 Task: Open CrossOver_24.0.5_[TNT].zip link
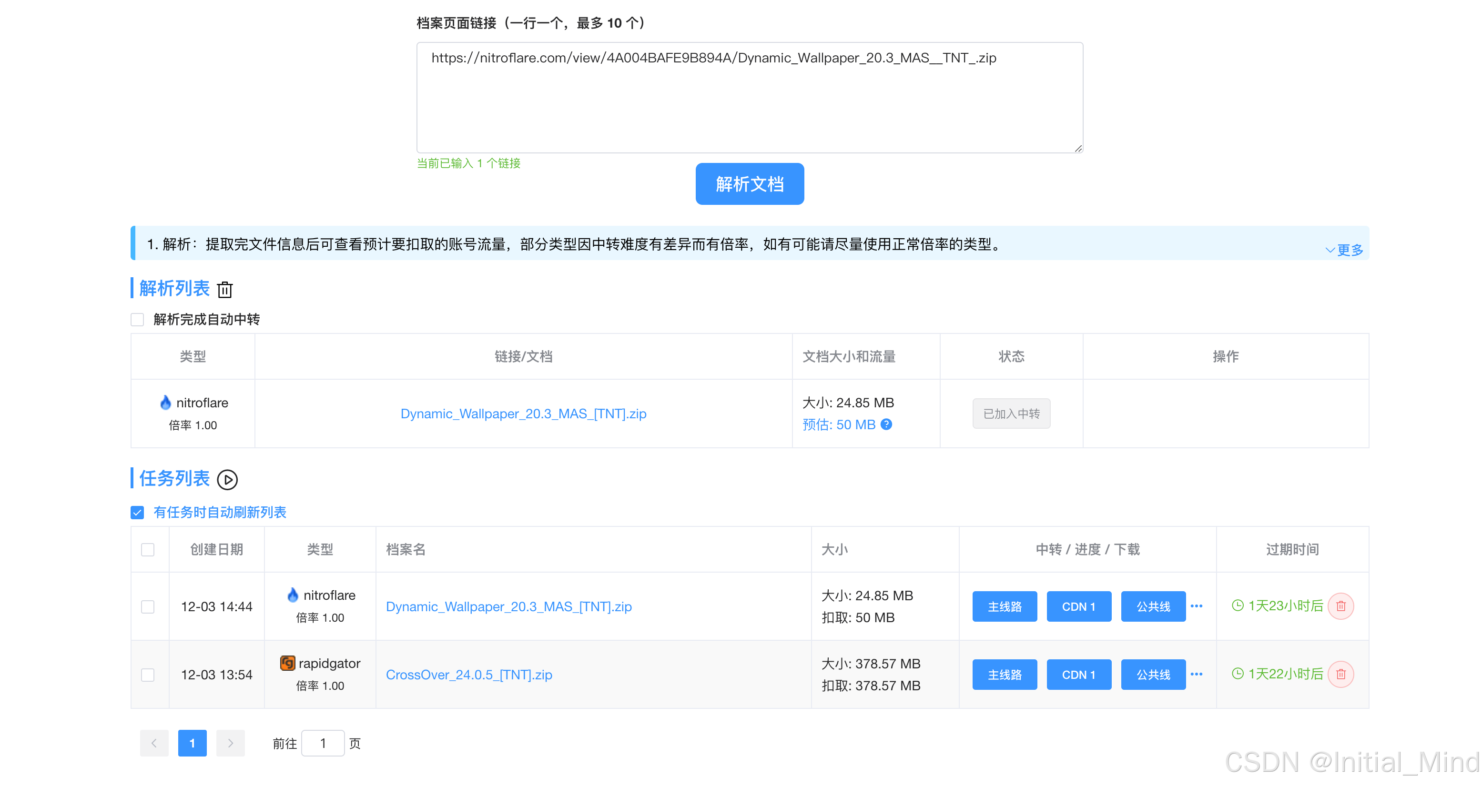468,674
